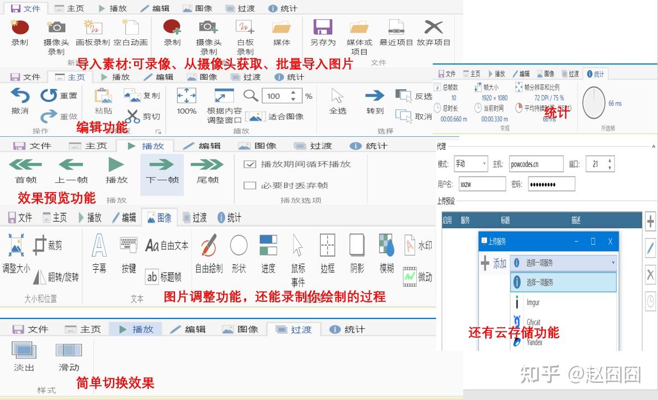Open the 模式 dropdown showing 手动
The image size is (658, 400).
pos(471,164)
